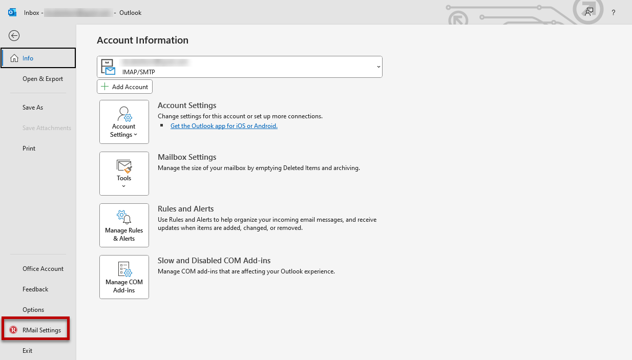The image size is (632, 360).
Task: Expand the Tools menu chevron
Action: (x=124, y=185)
